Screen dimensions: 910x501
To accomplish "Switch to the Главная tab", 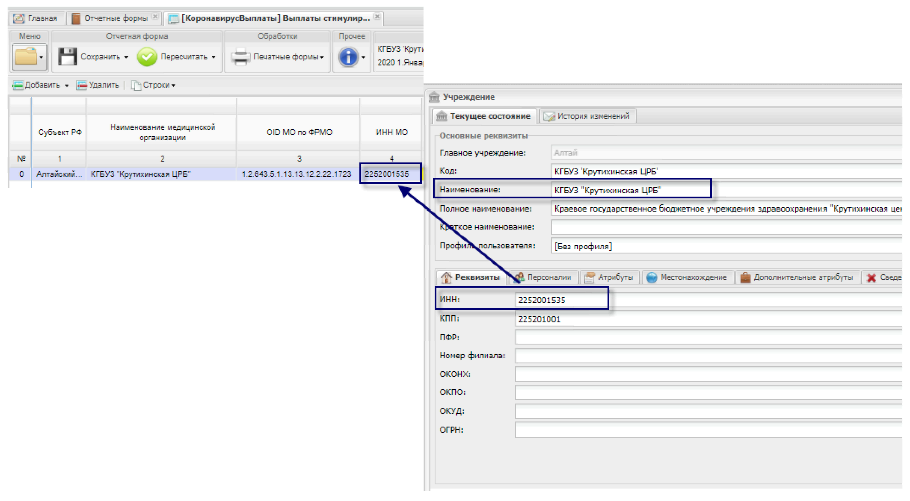I will click(x=36, y=18).
